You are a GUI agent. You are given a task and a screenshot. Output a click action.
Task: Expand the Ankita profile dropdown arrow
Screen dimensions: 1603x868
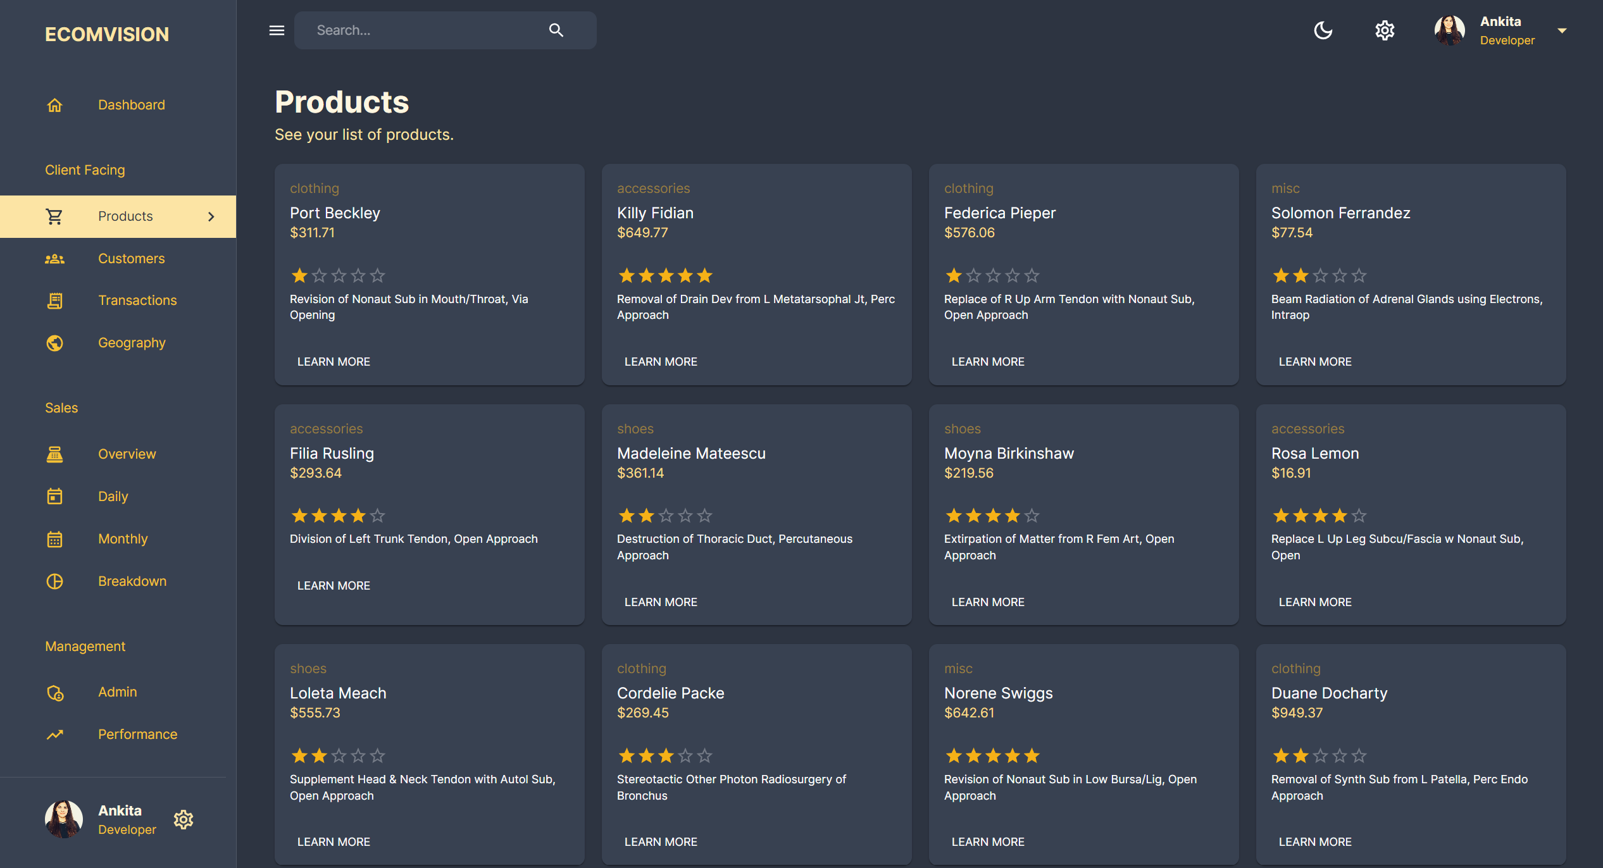1562,30
